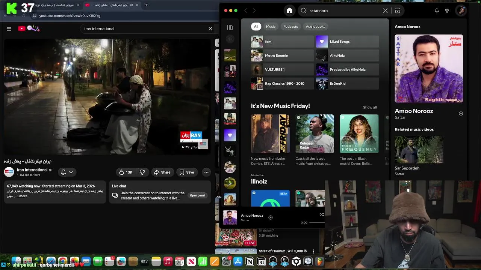Open Spotify Friend Activity icon
This screenshot has height=270, width=481.
pos(447,10)
